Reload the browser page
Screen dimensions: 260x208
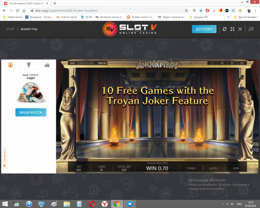point(17,11)
